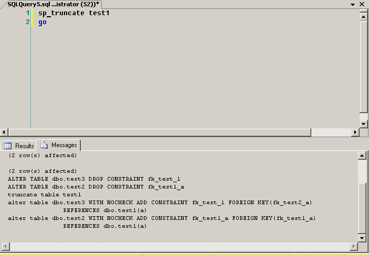Click the Results tab grid icon
The height and width of the screenshot is (255, 369).
(x=8, y=146)
